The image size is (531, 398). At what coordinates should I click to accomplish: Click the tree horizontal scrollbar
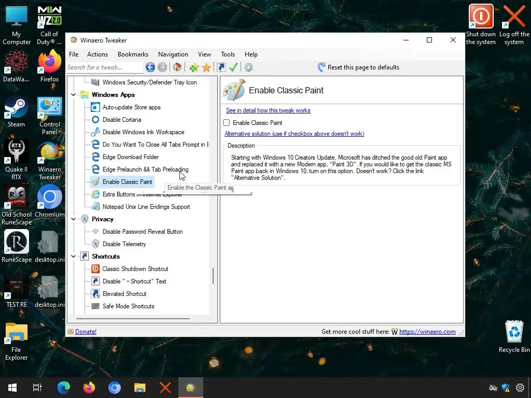(x=133, y=319)
